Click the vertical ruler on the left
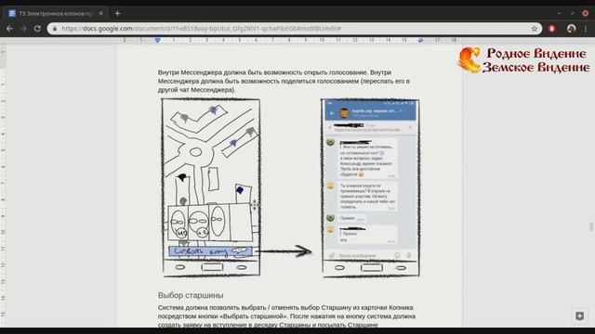The width and height of the screenshot is (595, 334). coord(3,186)
